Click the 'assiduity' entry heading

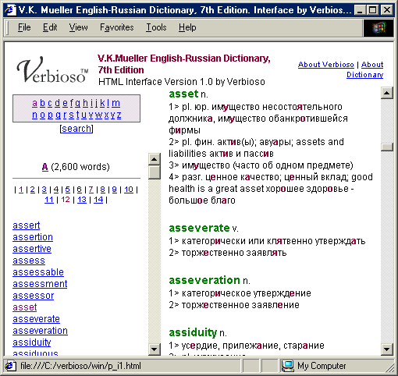193,332
